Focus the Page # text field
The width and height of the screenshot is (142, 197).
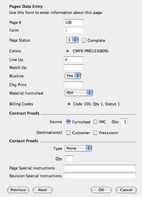(74, 22)
